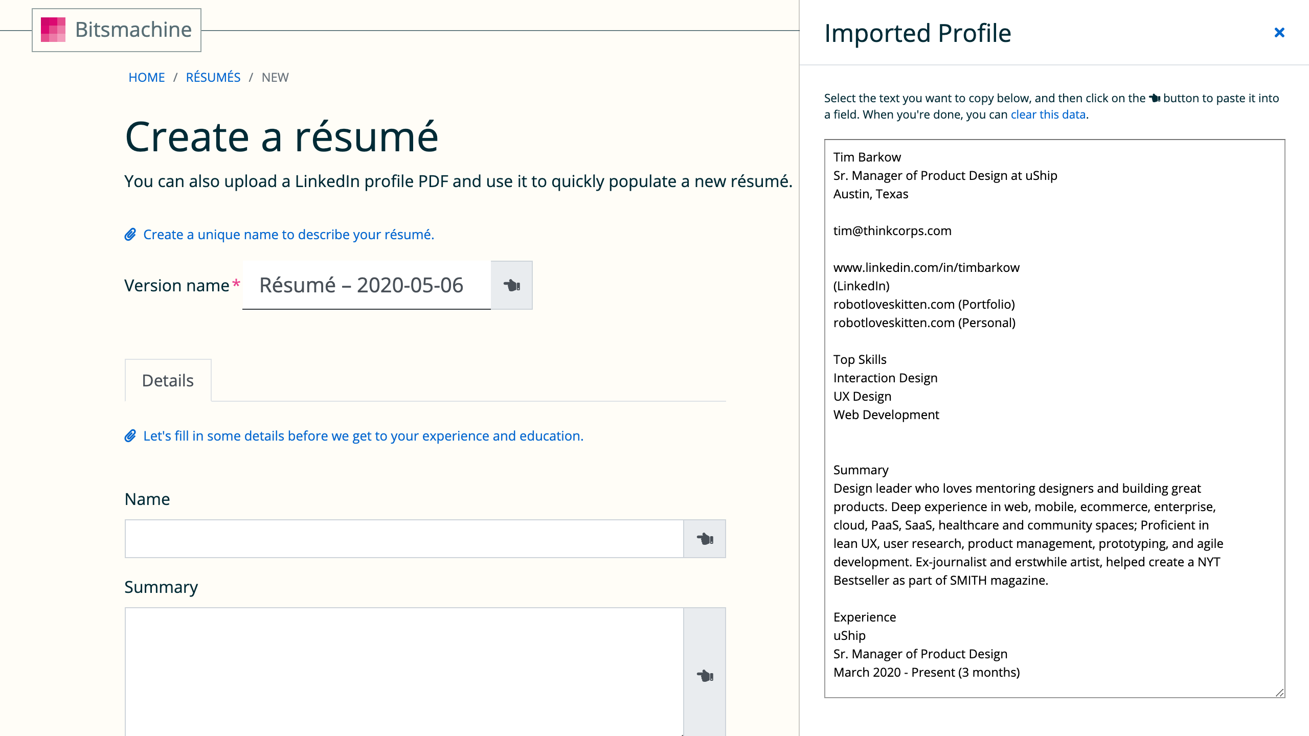Focus the Name input field
Viewport: 1309px width, 736px height.
click(404, 539)
